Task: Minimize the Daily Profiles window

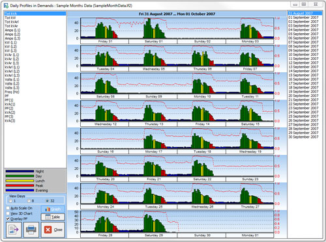Action: point(295,5)
